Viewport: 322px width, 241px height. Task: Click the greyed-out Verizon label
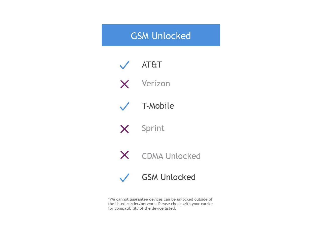coord(156,84)
